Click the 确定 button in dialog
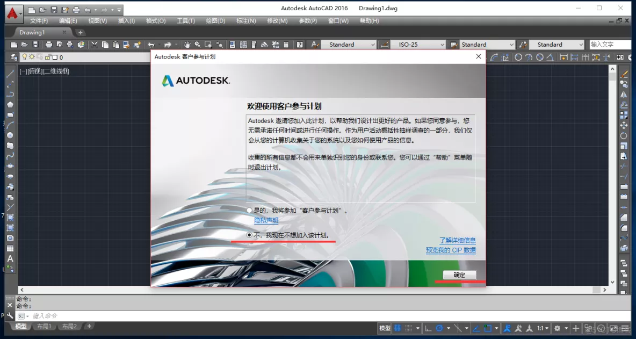 coord(459,275)
